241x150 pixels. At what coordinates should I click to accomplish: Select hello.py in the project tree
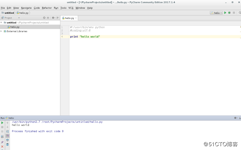[x=15, y=27]
